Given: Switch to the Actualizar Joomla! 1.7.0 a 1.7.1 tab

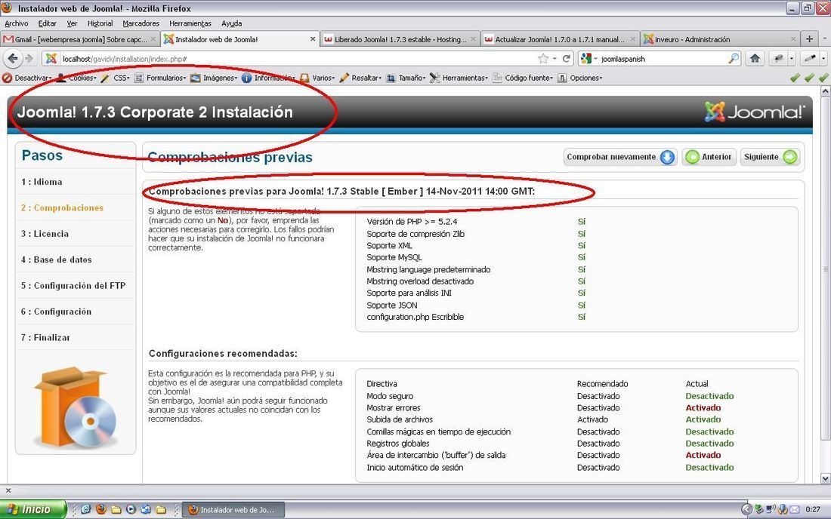Looking at the screenshot, I should coord(560,39).
